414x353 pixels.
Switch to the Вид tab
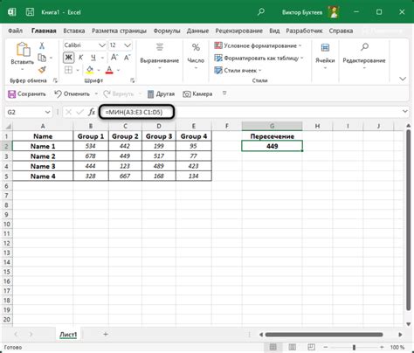pyautogui.click(x=274, y=31)
